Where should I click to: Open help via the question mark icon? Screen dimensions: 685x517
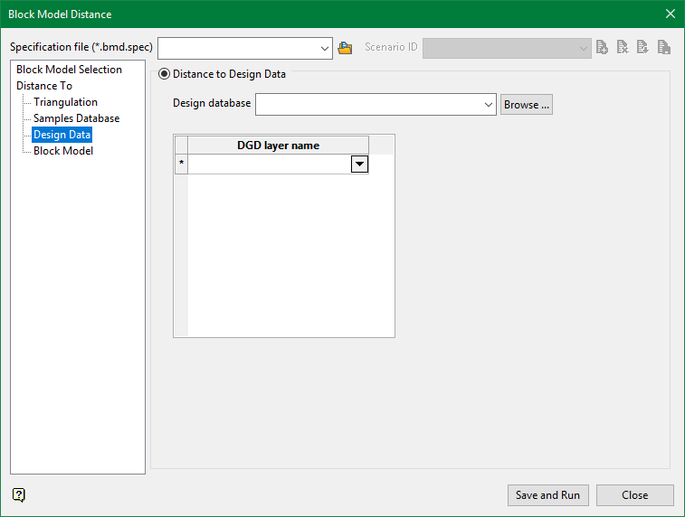click(19, 494)
